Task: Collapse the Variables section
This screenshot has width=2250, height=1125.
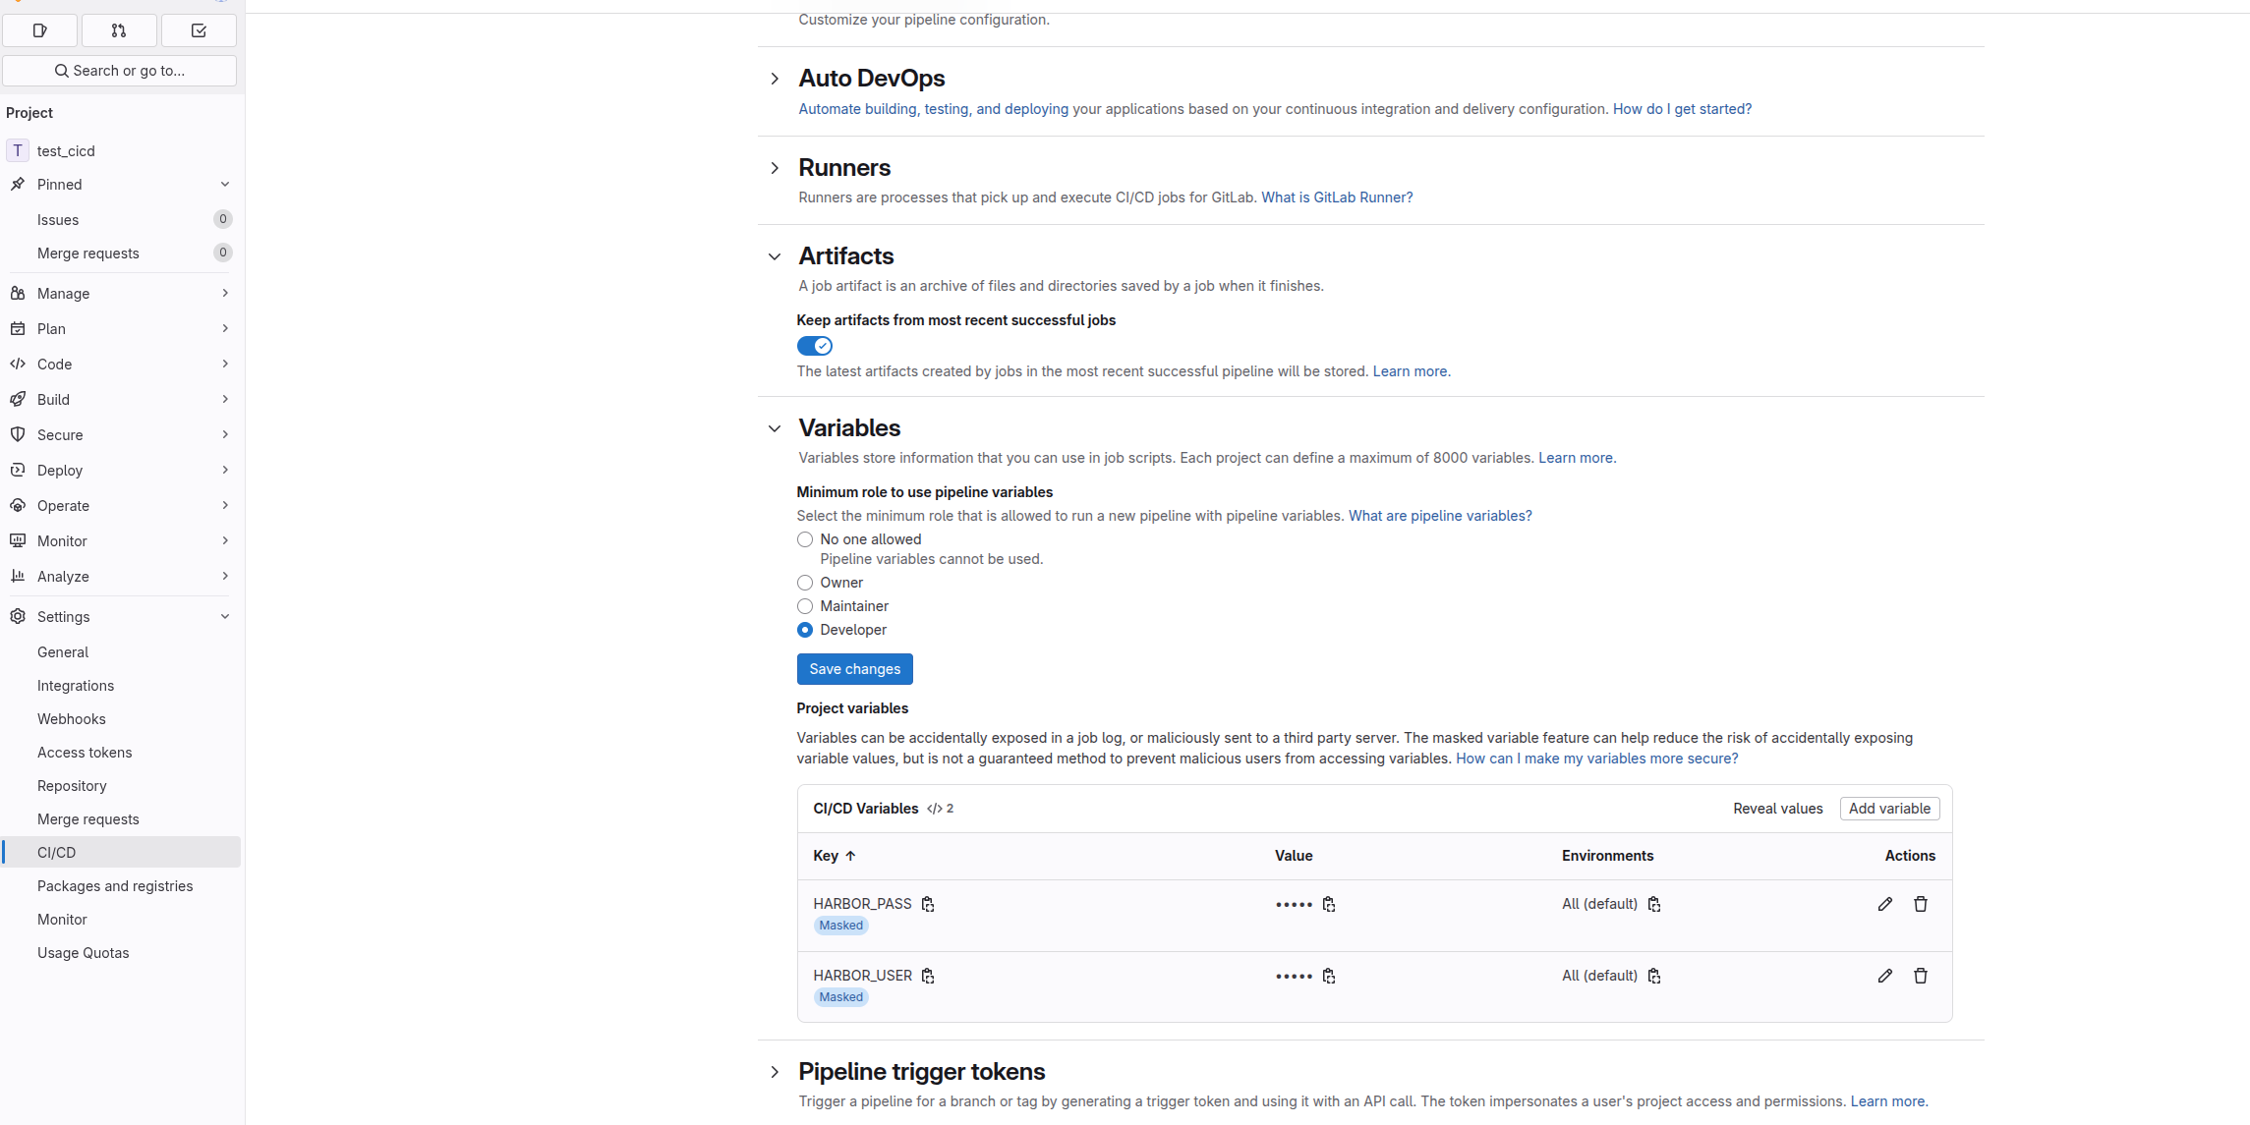Action: [775, 428]
